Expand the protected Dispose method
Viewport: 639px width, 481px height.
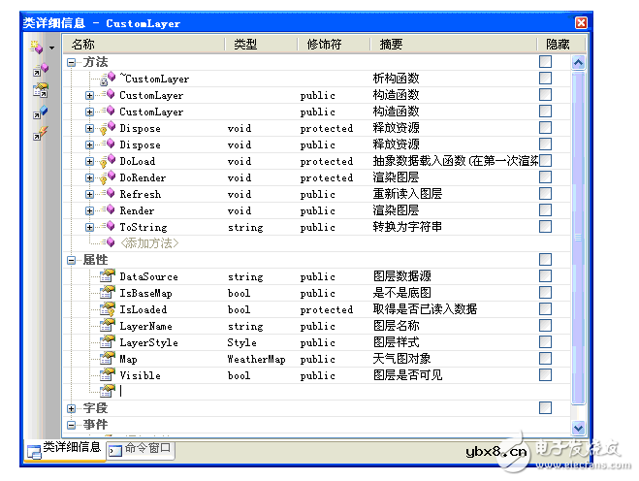tap(89, 128)
